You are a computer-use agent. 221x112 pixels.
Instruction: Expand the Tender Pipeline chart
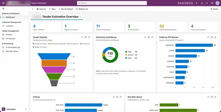[89, 37]
